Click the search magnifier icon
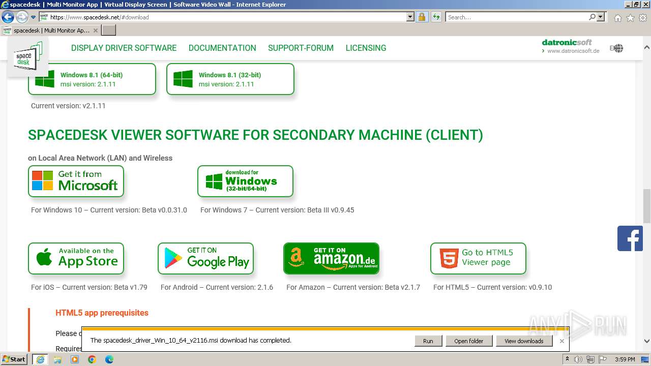This screenshot has height=366, width=651. tap(592, 17)
